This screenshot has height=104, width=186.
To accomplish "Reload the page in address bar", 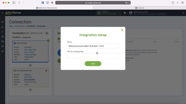I will [129, 3].
